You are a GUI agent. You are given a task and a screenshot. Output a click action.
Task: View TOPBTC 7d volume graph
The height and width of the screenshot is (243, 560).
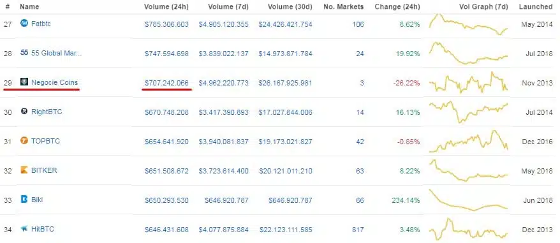[468, 142]
